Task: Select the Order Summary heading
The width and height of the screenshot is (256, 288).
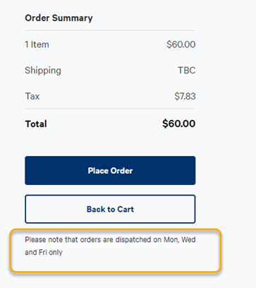Action: pos(59,18)
